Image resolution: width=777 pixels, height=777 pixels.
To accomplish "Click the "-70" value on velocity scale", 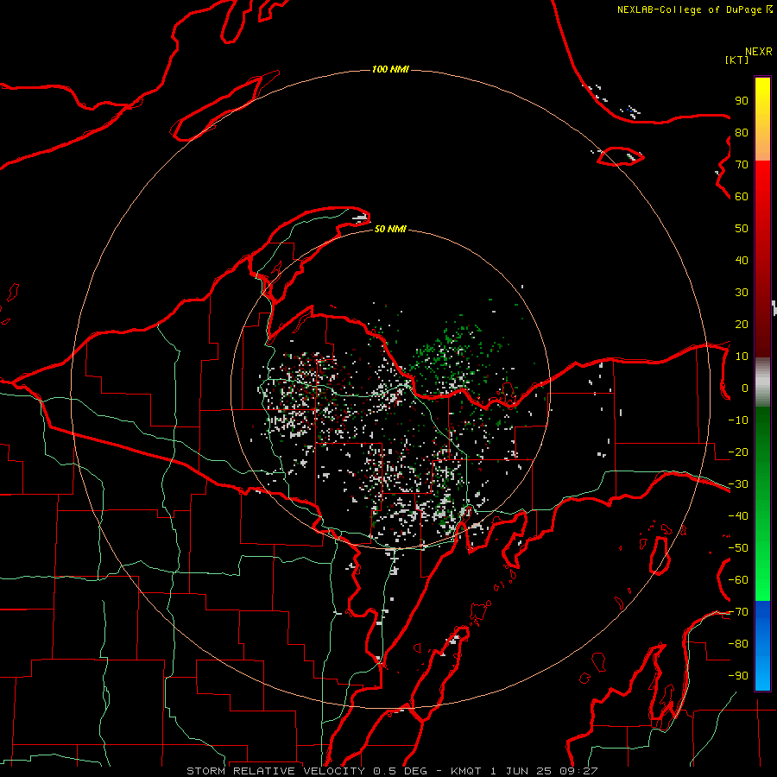I will click(x=738, y=612).
